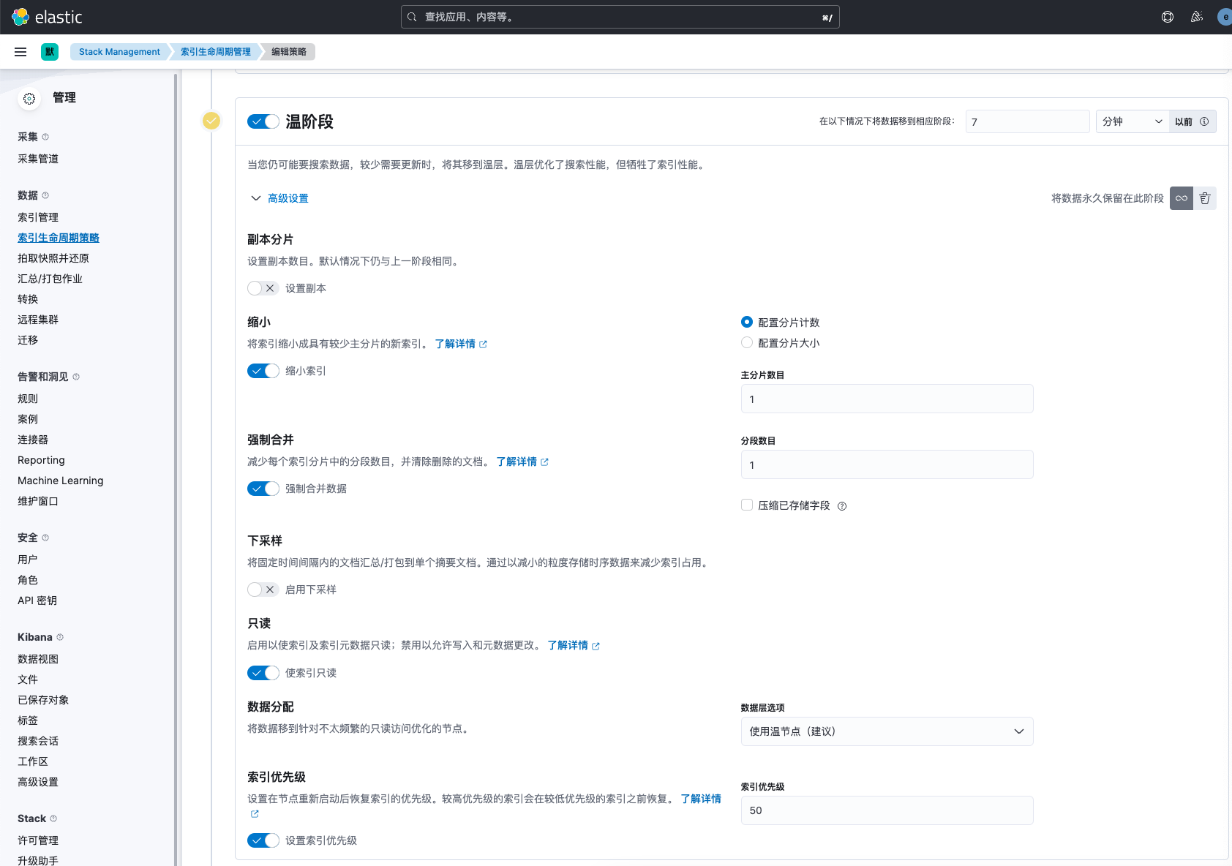Open the hamburger navigation menu

[20, 52]
